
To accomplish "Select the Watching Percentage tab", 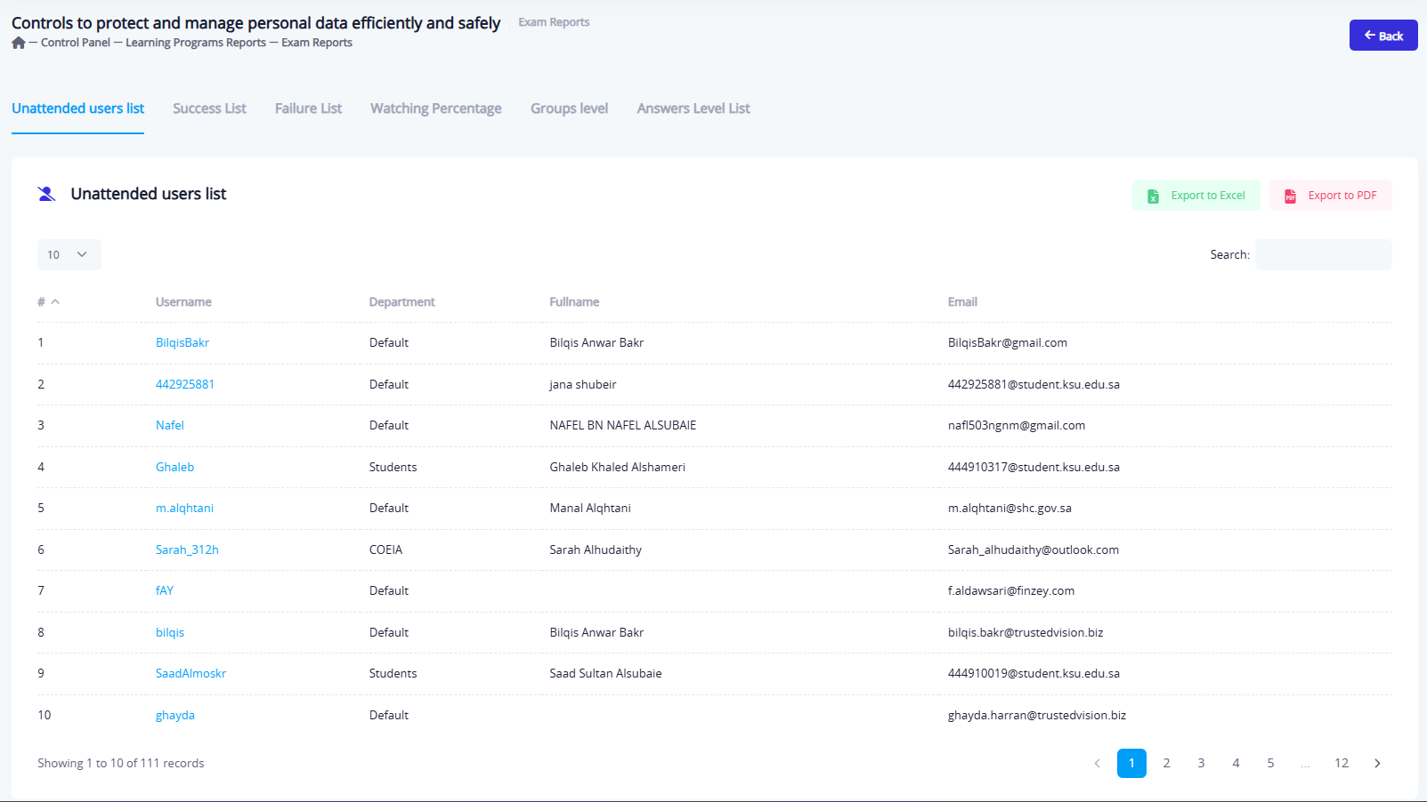I will tap(435, 108).
